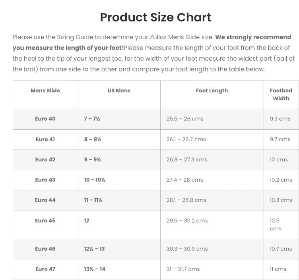
Task: Choose the Euro 45 size cell
Action: (x=45, y=221)
